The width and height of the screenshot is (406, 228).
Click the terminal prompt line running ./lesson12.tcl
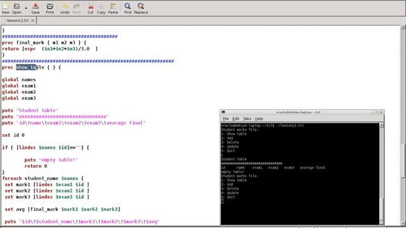(x=262, y=125)
